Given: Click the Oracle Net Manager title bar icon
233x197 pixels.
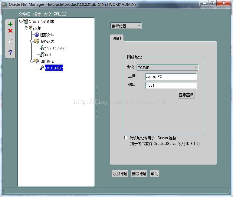Looking at the screenshot, I should [x=5, y=5].
